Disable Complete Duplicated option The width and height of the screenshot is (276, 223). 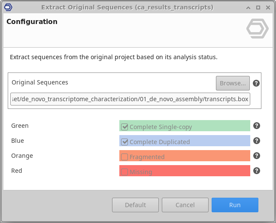tap(124, 142)
